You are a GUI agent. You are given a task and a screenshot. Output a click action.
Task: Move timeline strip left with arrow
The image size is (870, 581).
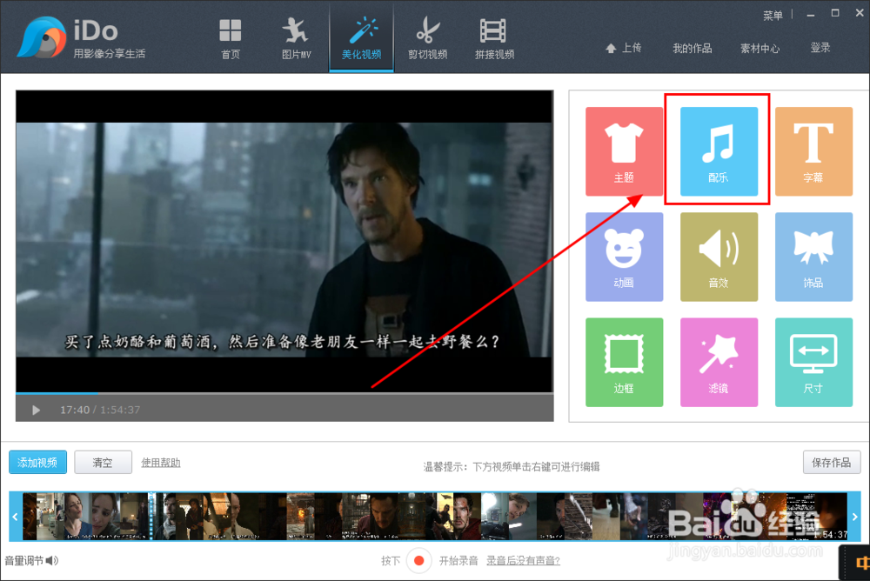click(15, 517)
